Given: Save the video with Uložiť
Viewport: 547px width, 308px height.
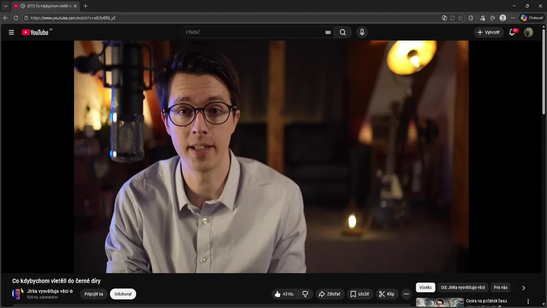Looking at the screenshot, I should pos(360,294).
